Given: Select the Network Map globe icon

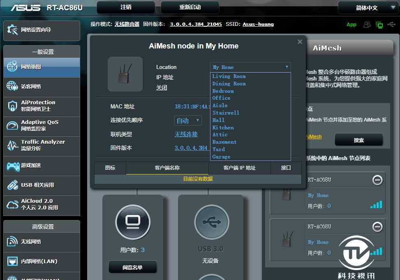Looking at the screenshot, I should pyautogui.click(x=12, y=66).
